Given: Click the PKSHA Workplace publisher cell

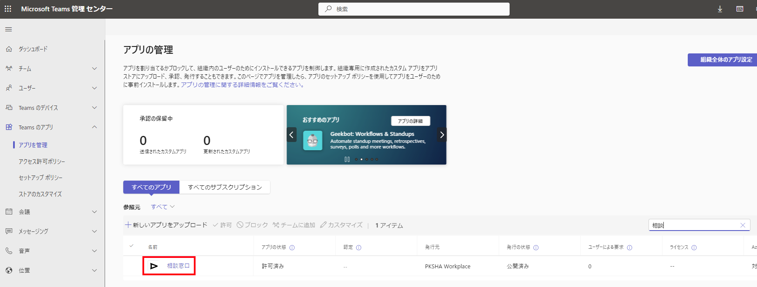Looking at the screenshot, I should [x=448, y=266].
